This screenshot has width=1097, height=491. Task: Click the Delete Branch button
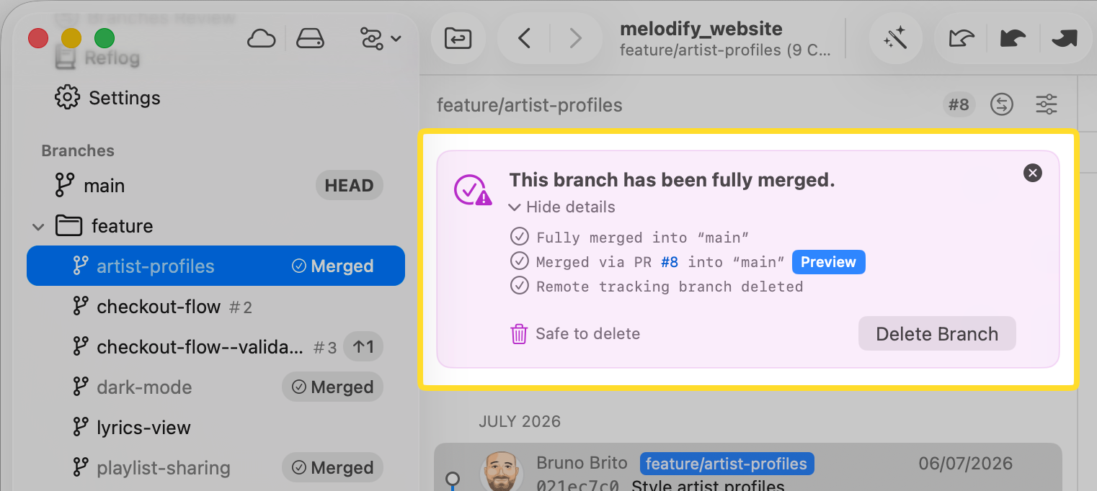[937, 334]
